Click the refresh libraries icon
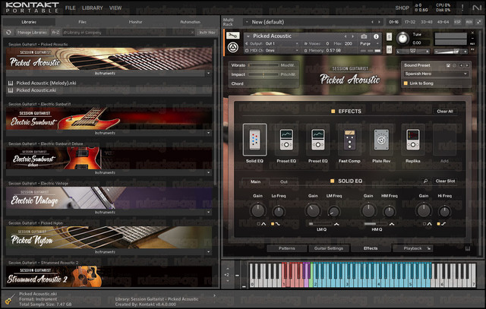The width and height of the screenshot is (486, 309). click(x=8, y=32)
